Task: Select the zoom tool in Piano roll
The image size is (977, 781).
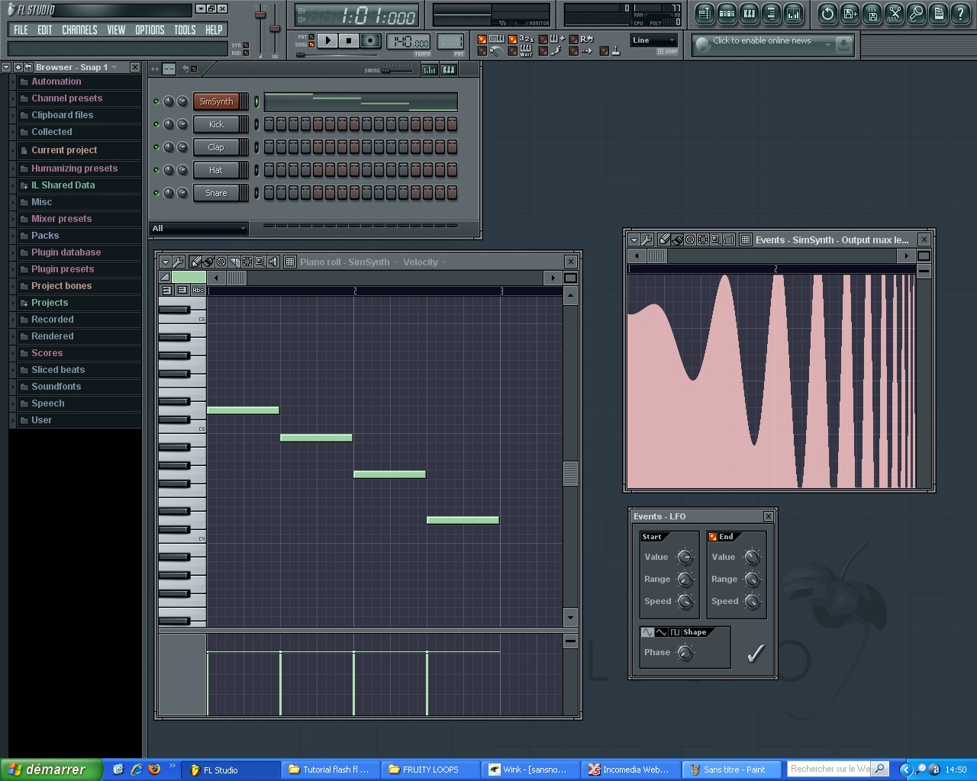Action: coord(260,262)
